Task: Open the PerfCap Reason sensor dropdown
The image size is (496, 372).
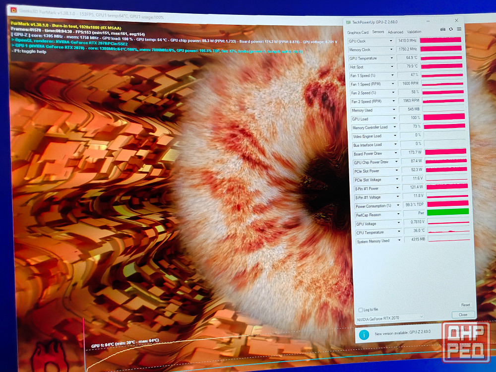Action: (399, 215)
